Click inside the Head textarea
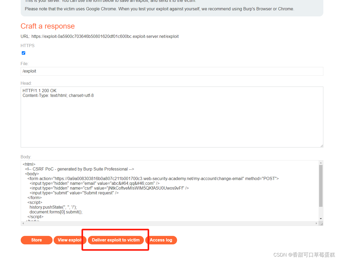339x260 pixels. coord(172,117)
